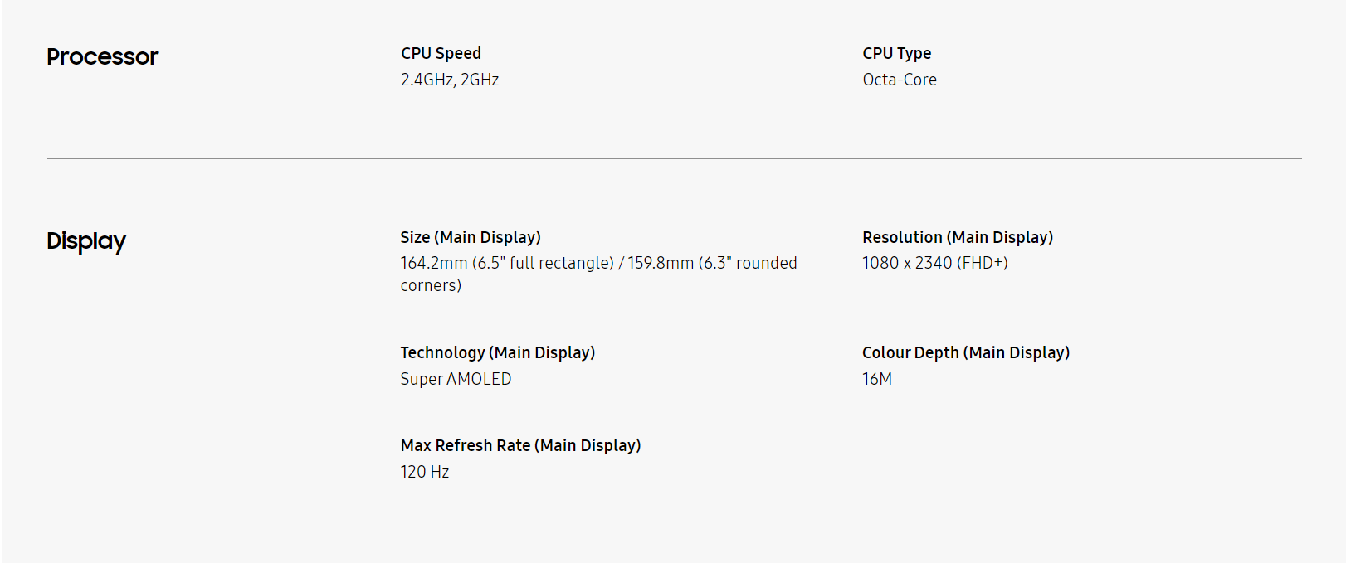Select the Resolution (Main Display) label

[958, 237]
